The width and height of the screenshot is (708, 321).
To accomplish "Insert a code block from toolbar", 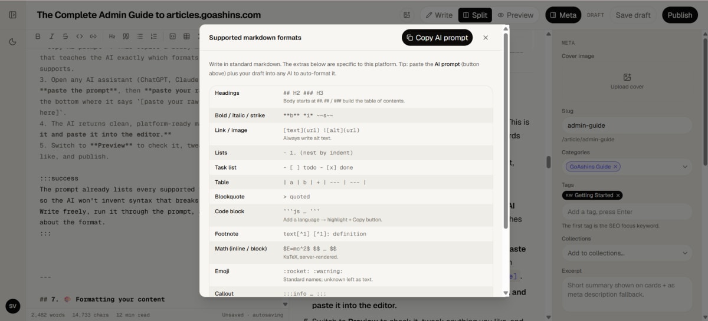I will tap(173, 37).
